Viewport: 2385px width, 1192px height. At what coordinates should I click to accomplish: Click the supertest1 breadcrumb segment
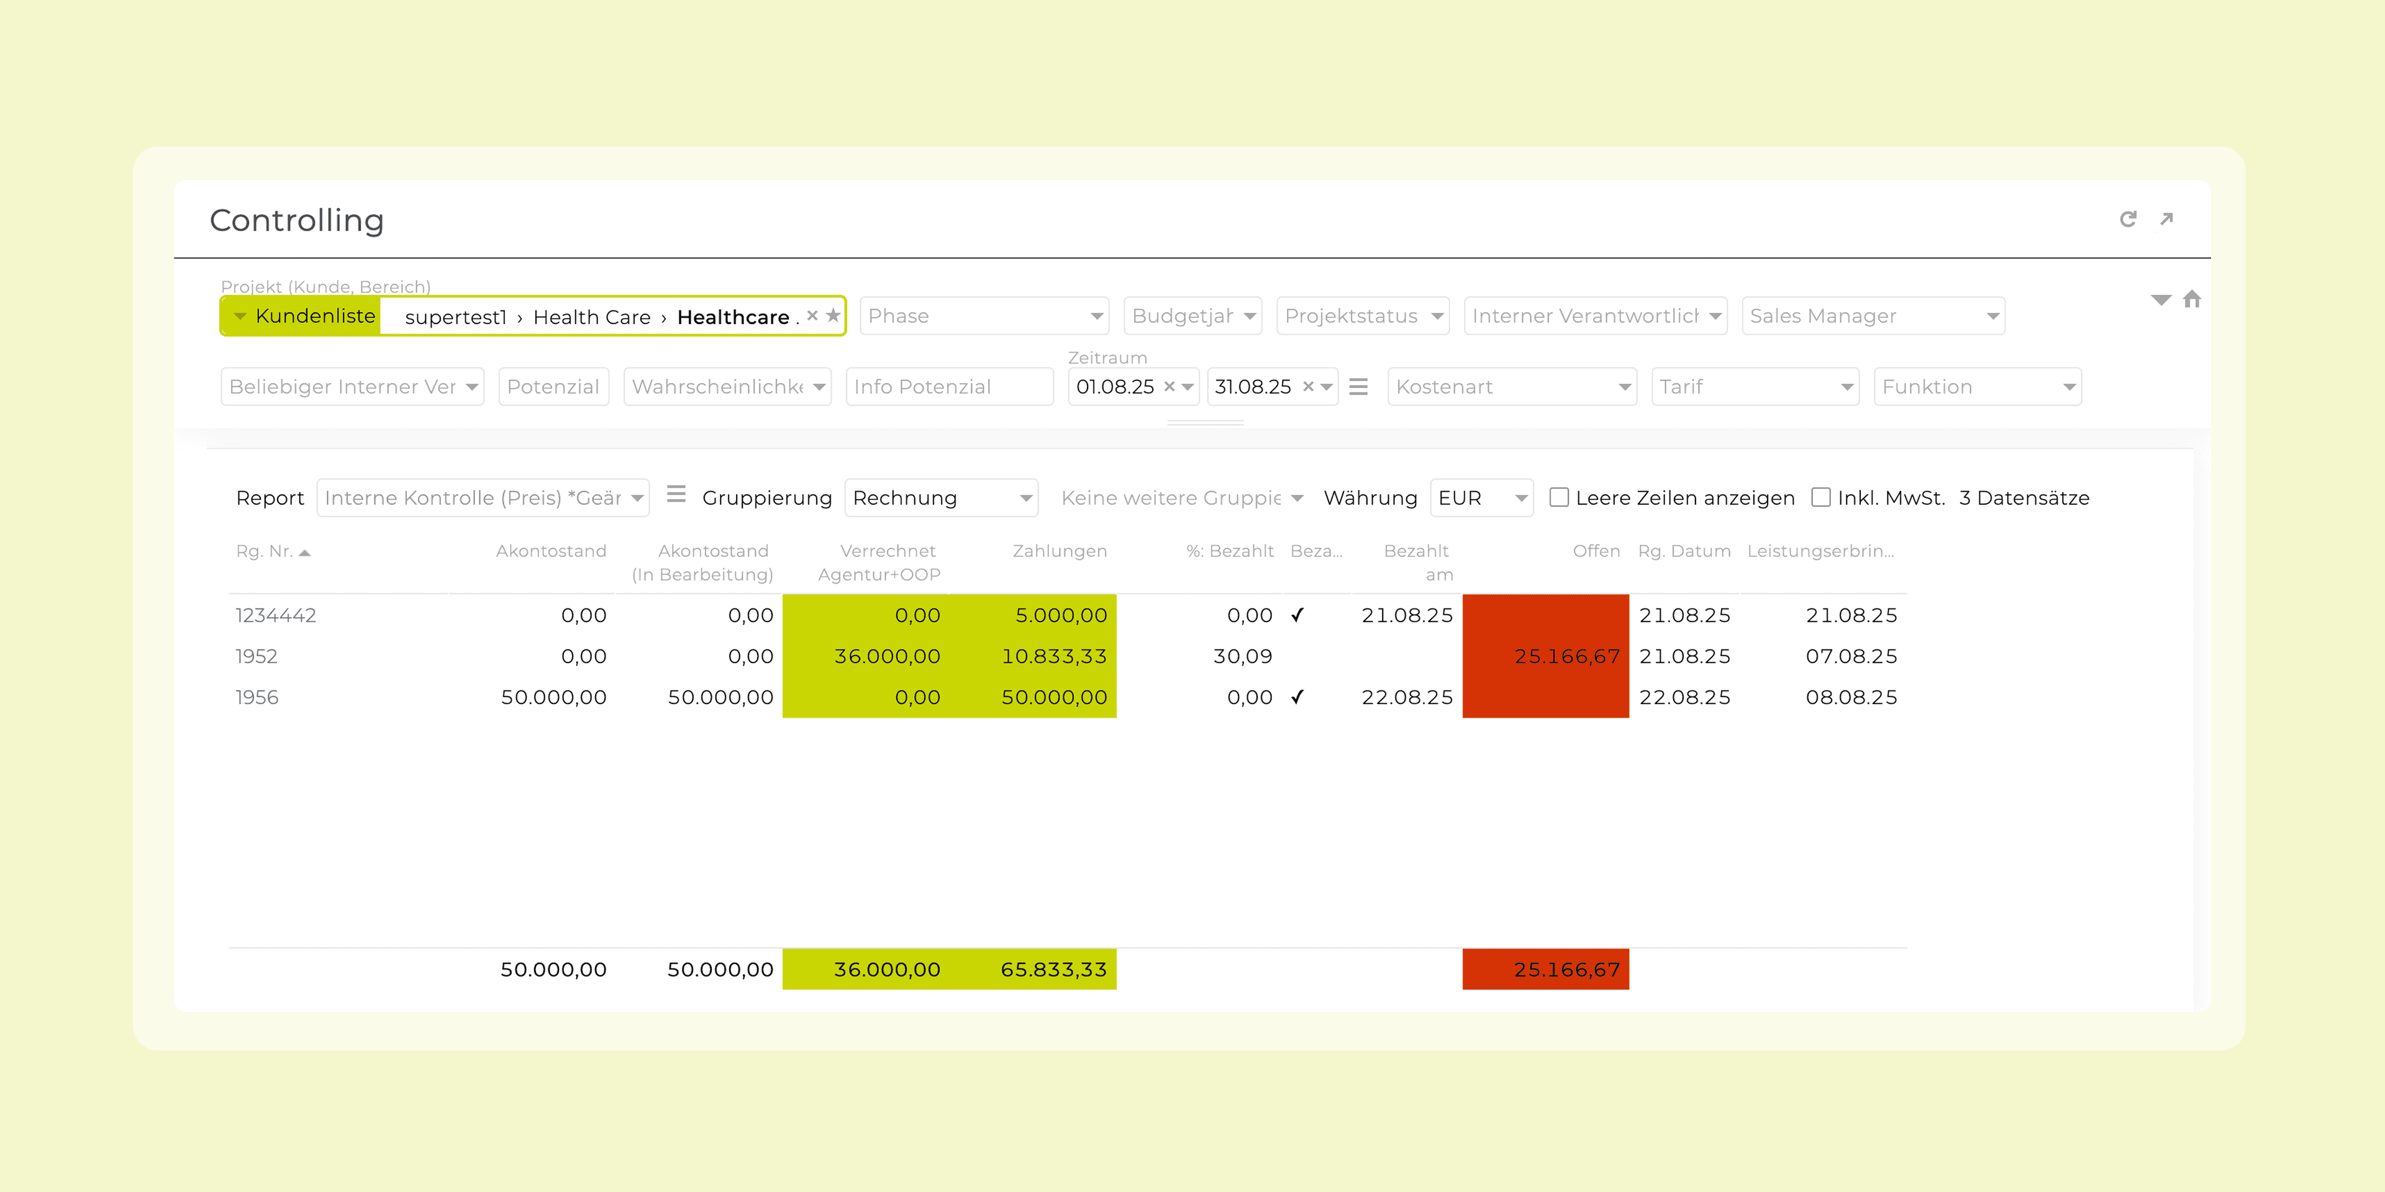point(455,317)
